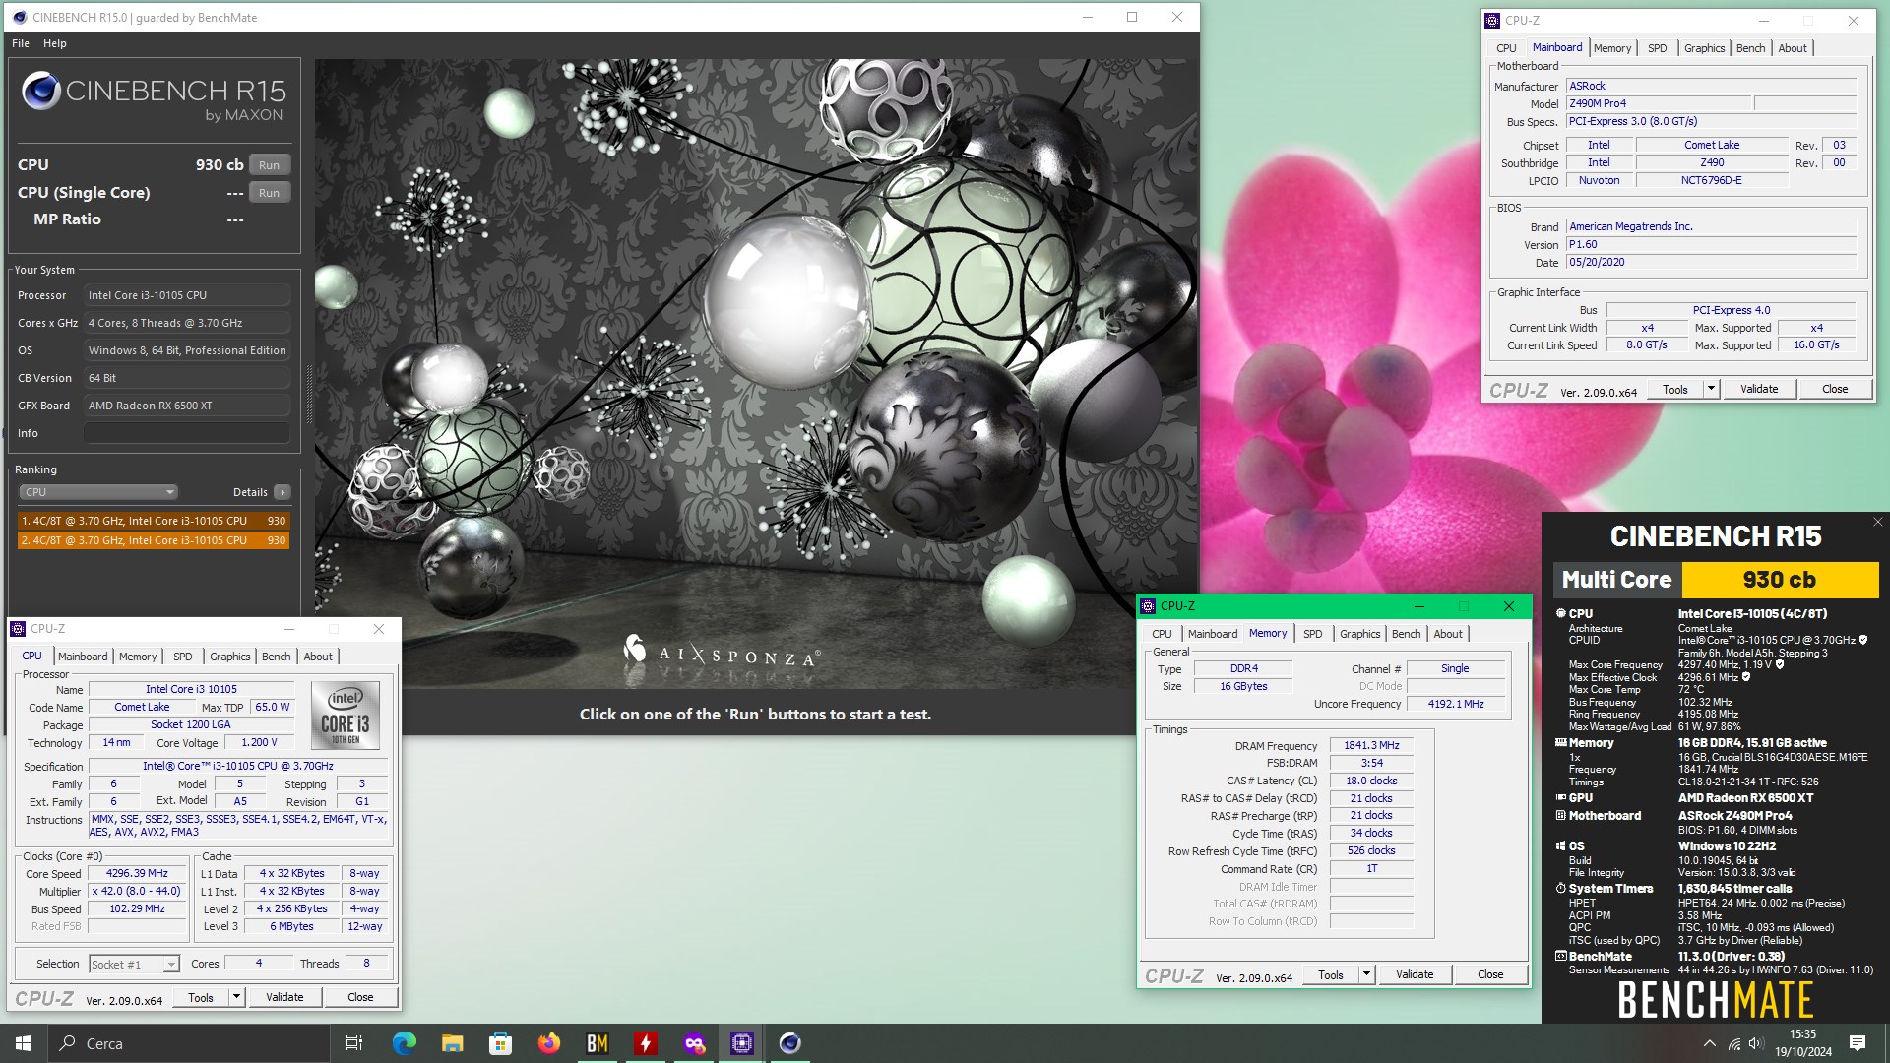Open Firefox from taskbar
Image resolution: width=1890 pixels, height=1063 pixels.
point(549,1043)
